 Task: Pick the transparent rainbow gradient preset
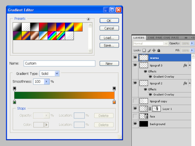[61, 36]
